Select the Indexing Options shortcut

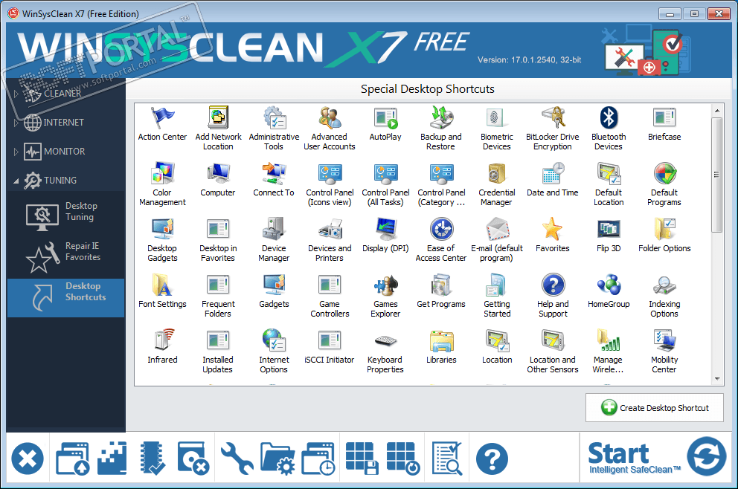(664, 296)
